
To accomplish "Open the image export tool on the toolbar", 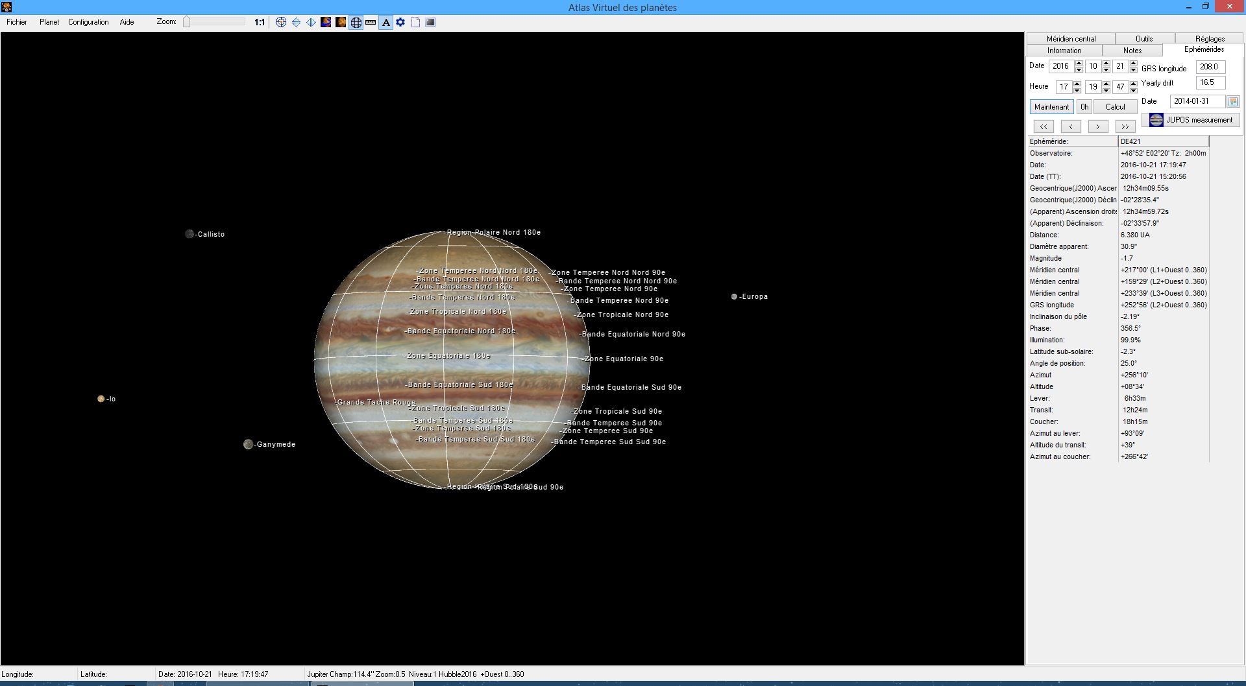I will (430, 21).
